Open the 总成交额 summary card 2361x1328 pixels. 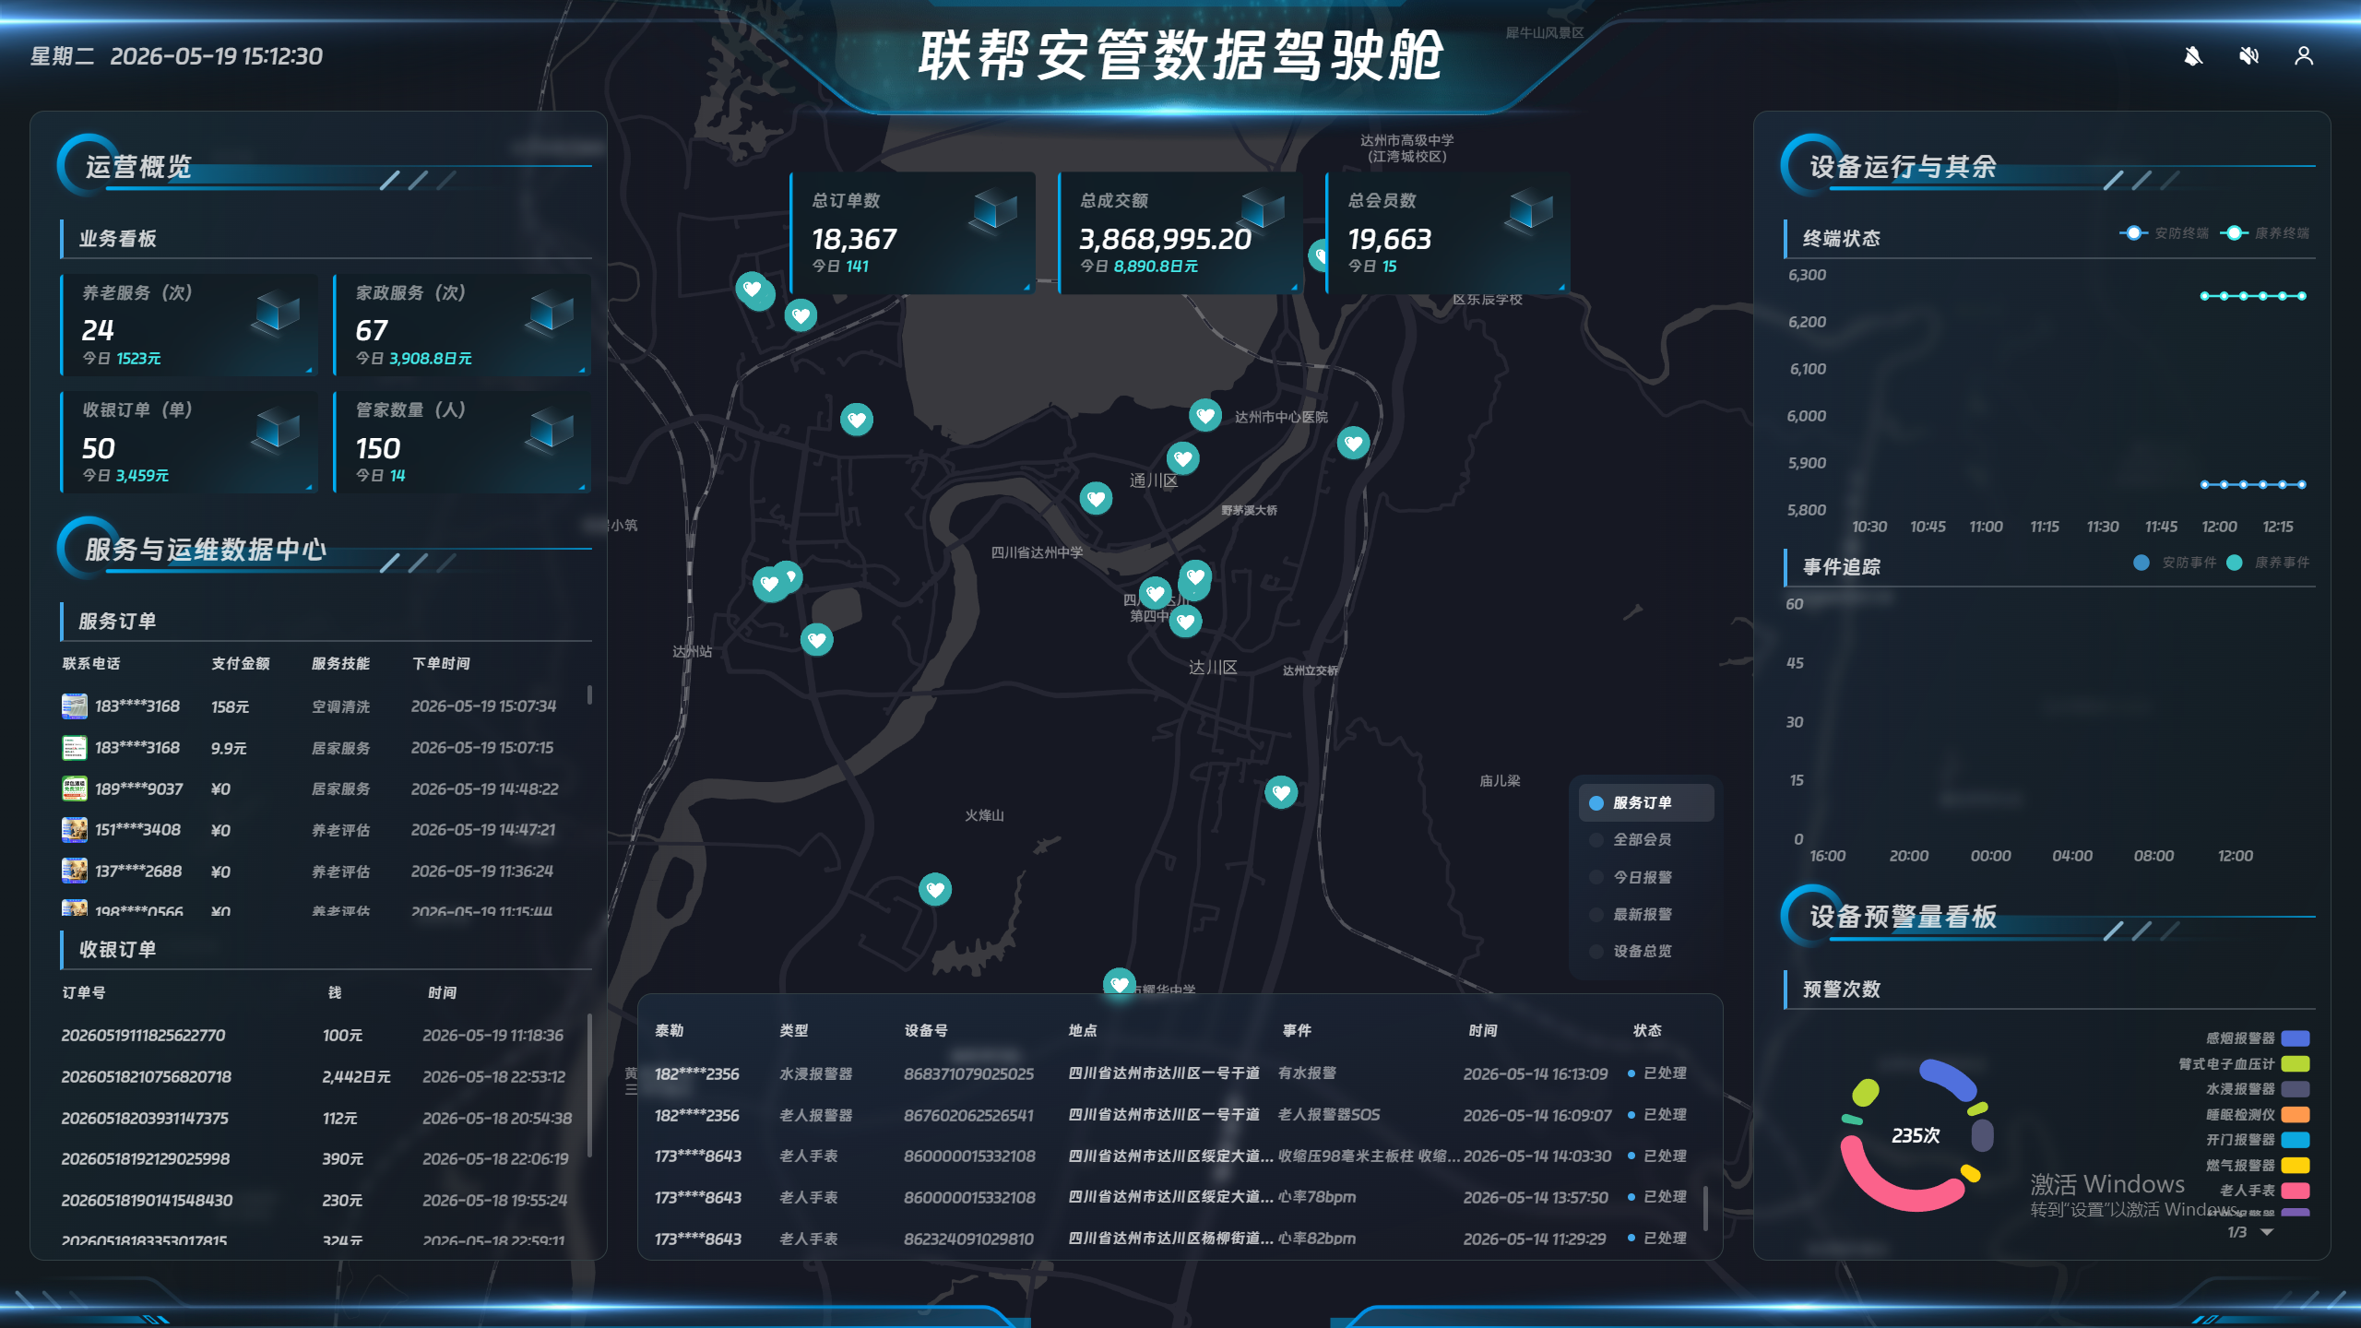point(1180,233)
